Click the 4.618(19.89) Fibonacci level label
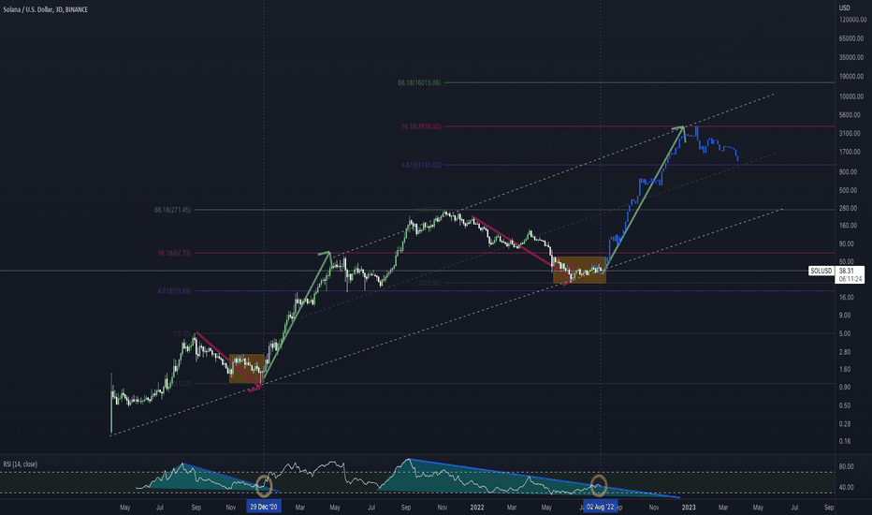Screen dimensions: 872x515 174,290
